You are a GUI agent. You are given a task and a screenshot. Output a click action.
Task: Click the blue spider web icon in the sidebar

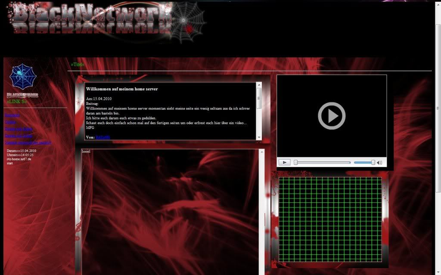click(x=23, y=76)
